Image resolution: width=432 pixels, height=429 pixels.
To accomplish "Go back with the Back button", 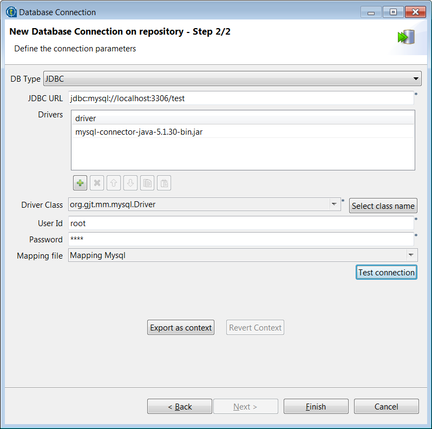I will click(180, 407).
